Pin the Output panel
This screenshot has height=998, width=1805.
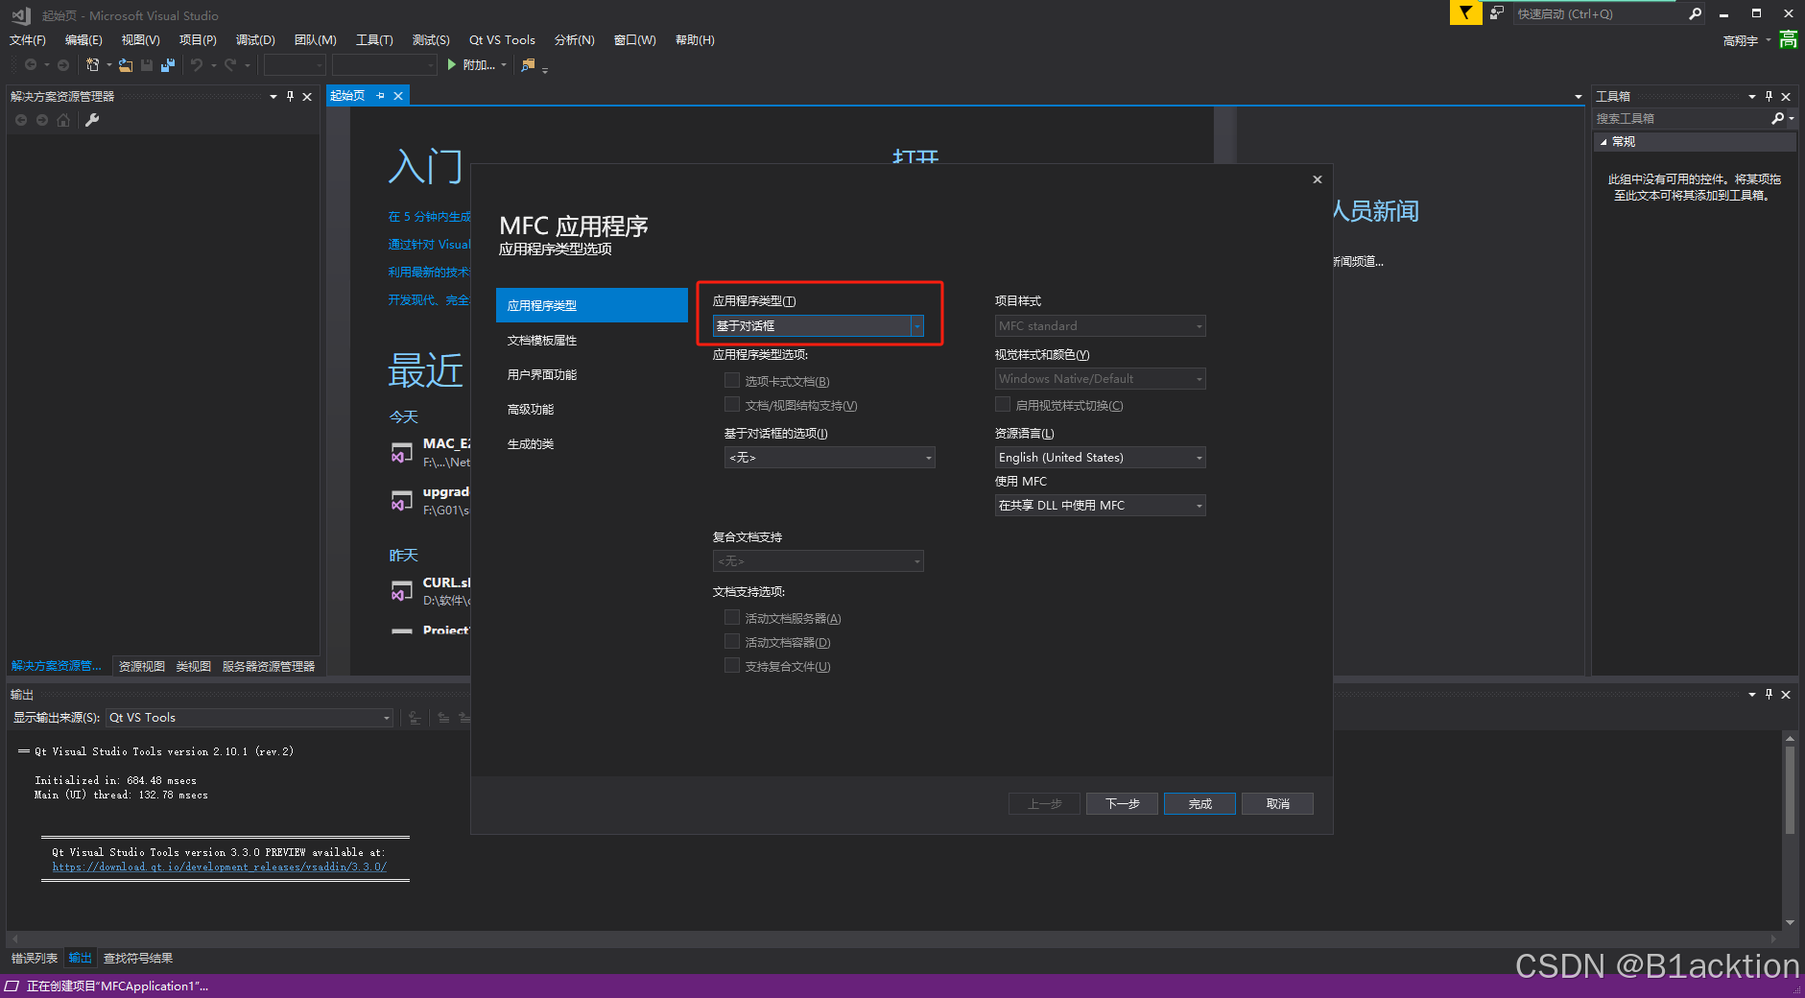pos(1769,694)
